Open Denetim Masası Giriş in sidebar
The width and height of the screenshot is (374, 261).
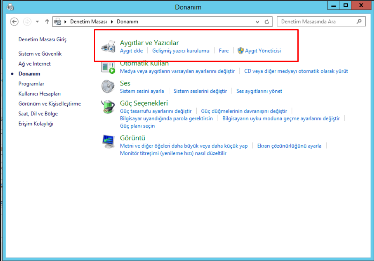(43, 39)
